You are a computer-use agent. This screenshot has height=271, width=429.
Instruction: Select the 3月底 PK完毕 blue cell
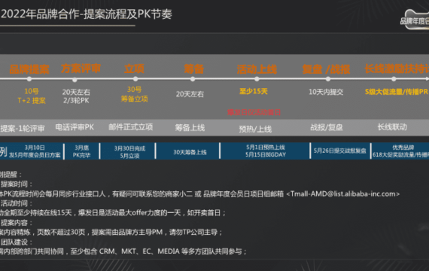81,151
